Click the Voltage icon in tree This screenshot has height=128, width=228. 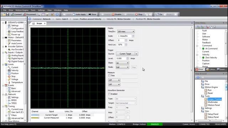click(9, 79)
